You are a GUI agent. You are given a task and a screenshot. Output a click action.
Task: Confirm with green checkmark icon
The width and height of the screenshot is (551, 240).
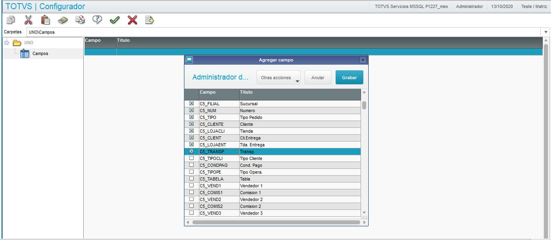tap(114, 20)
